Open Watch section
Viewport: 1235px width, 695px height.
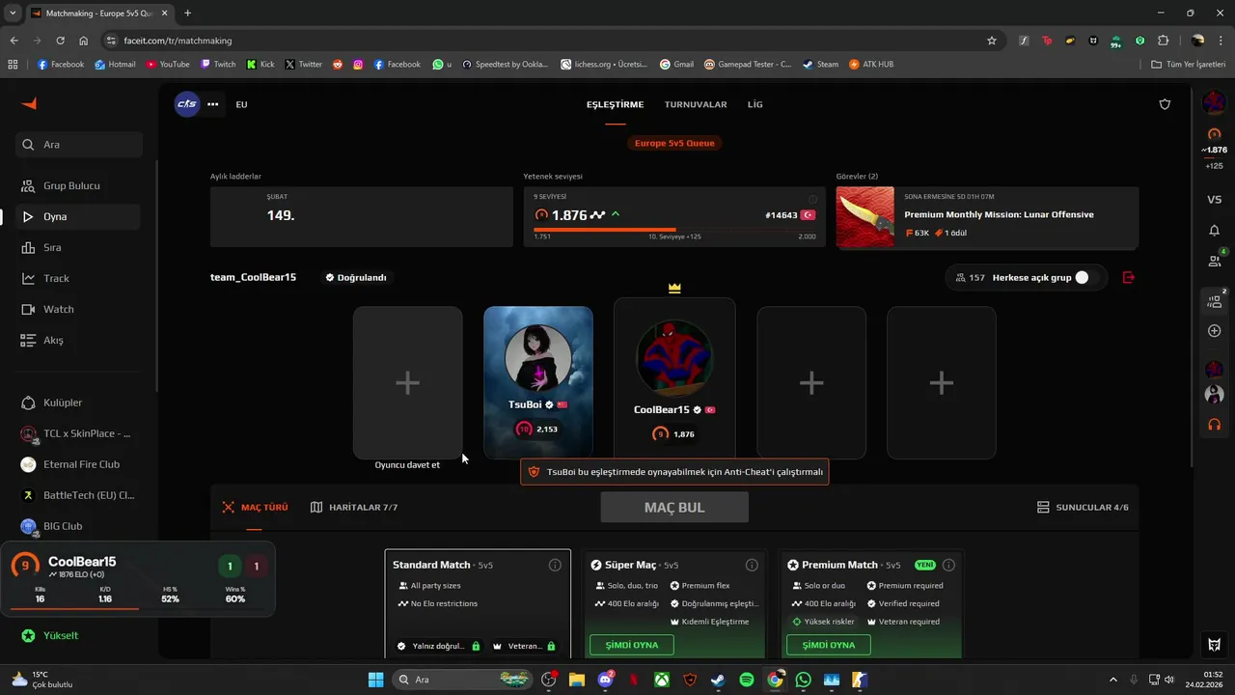79,309
